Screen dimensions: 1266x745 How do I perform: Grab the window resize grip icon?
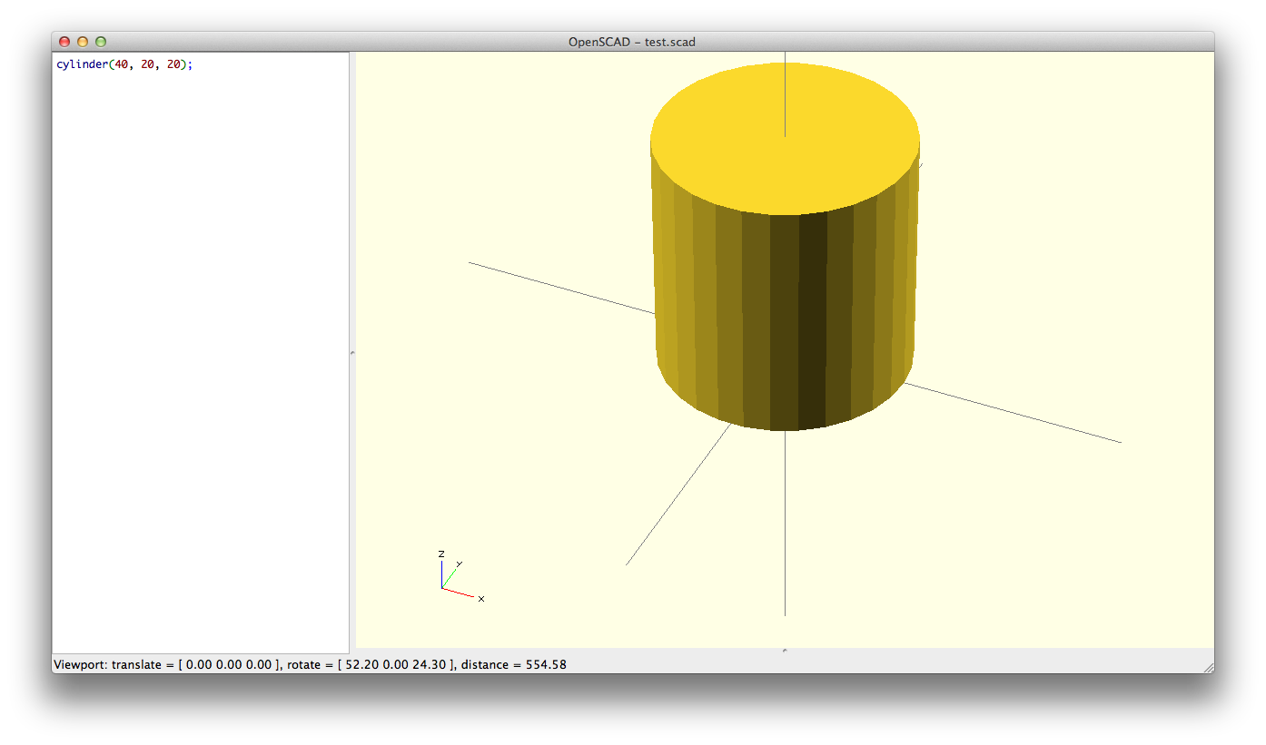coord(1208,667)
